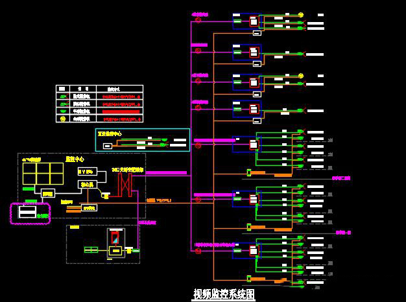The width and height of the screenshot is (406, 302).
Task: Click the 监控中心 heading label
Action: tap(75, 158)
